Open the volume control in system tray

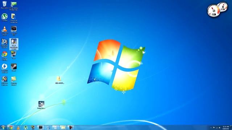[220, 127]
